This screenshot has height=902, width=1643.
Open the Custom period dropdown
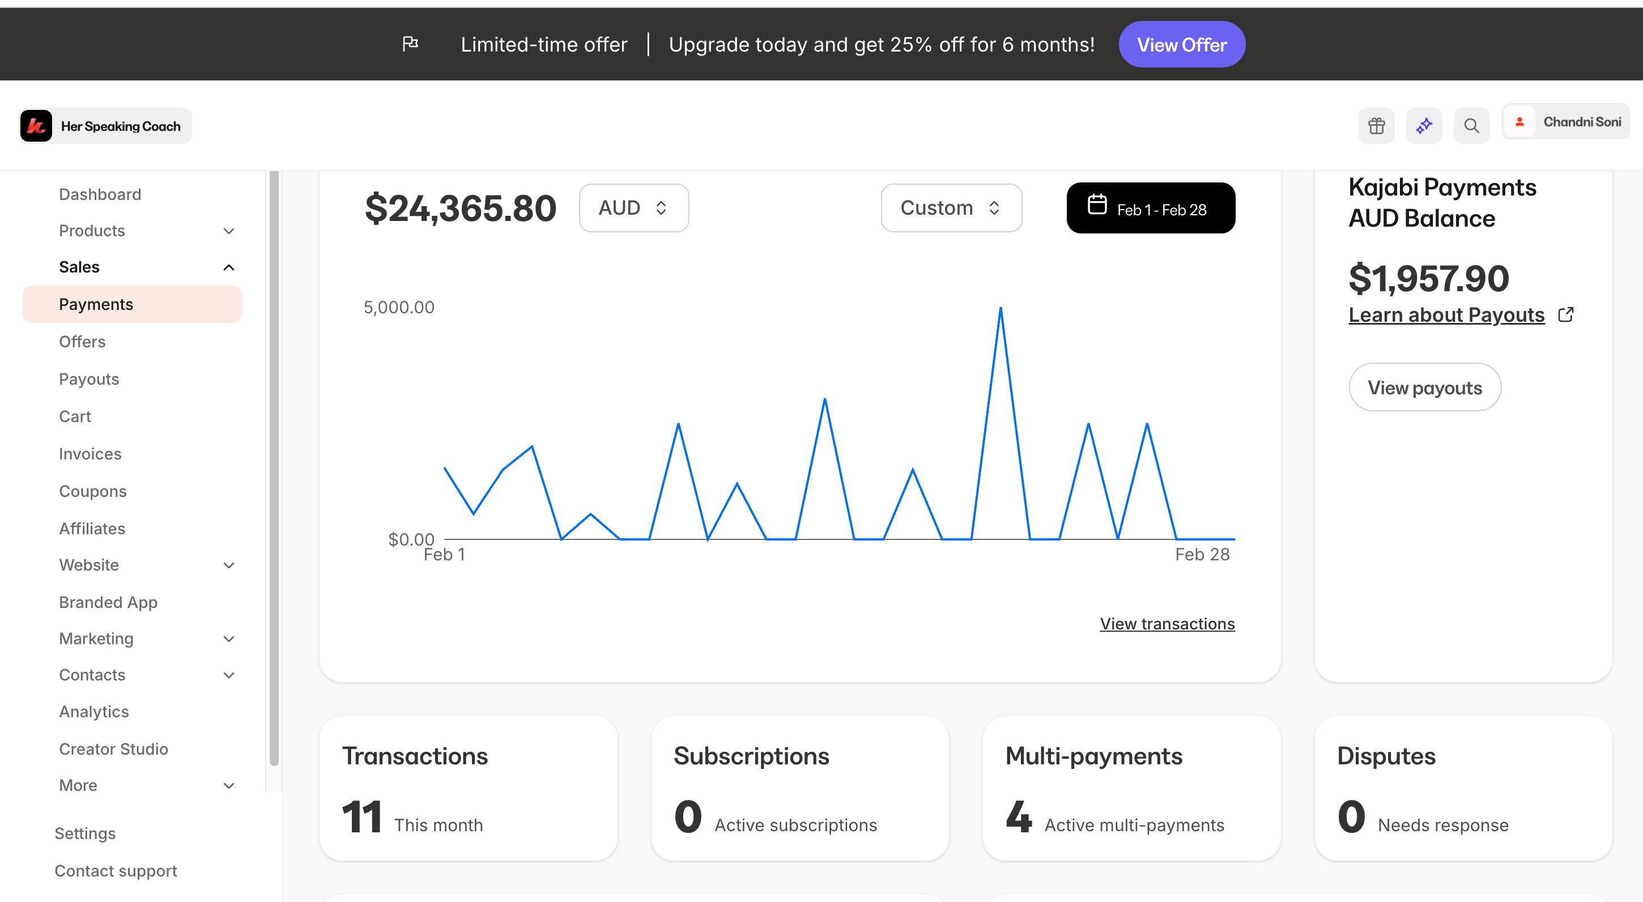[950, 208]
